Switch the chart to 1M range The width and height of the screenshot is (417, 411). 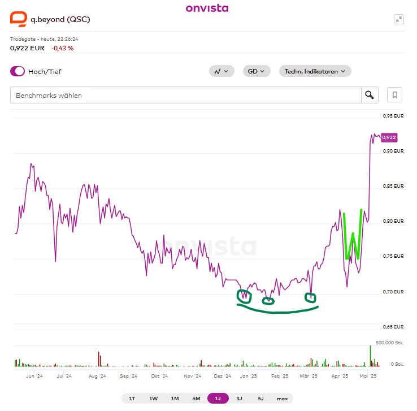[175, 399]
